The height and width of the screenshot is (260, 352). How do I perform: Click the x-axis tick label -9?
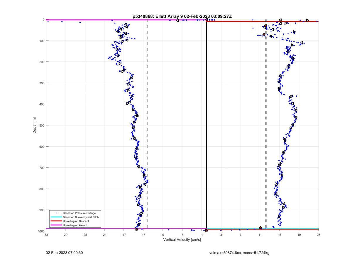[163, 235]
